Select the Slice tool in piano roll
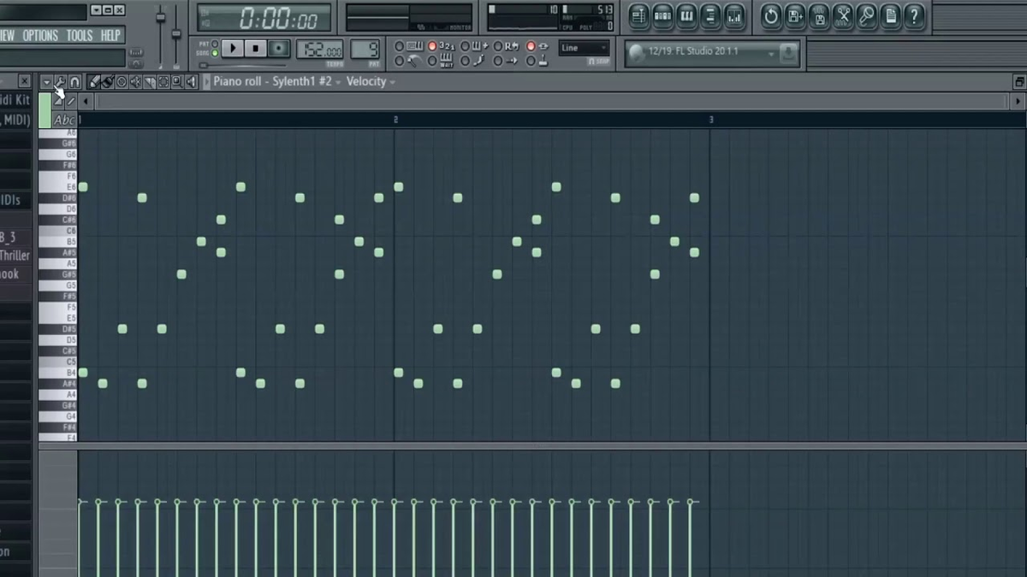The image size is (1027, 577). [x=149, y=82]
